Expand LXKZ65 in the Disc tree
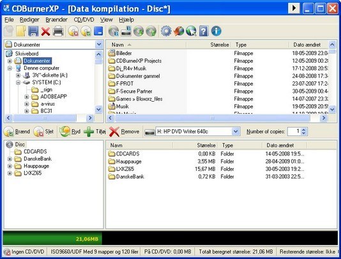This screenshot has height=259, width=341. pos(10,173)
